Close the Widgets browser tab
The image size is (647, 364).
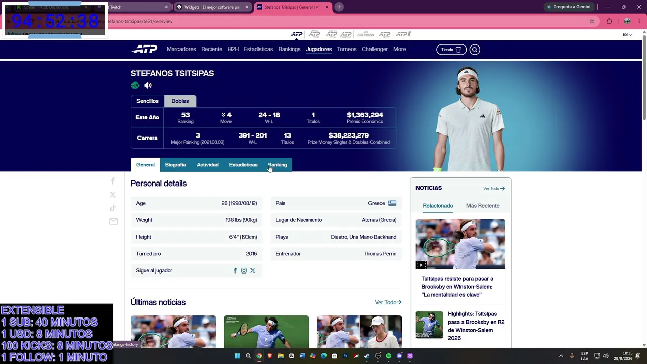click(247, 7)
